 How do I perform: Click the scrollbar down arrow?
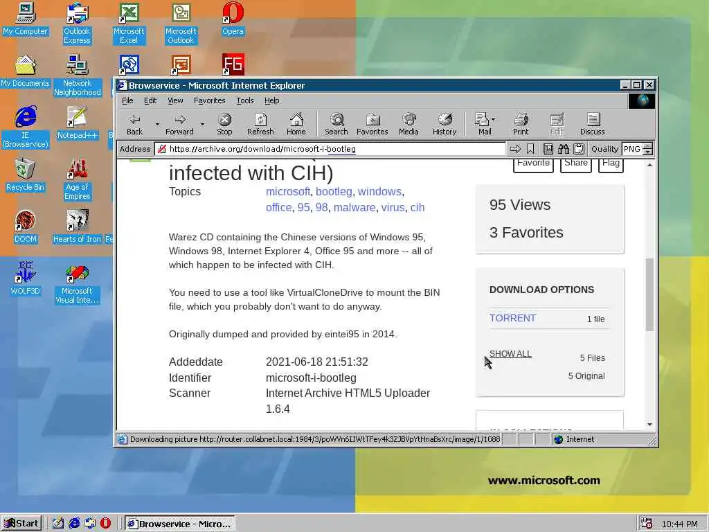pos(649,425)
